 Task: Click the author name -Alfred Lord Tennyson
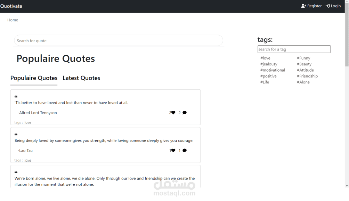(x=38, y=112)
